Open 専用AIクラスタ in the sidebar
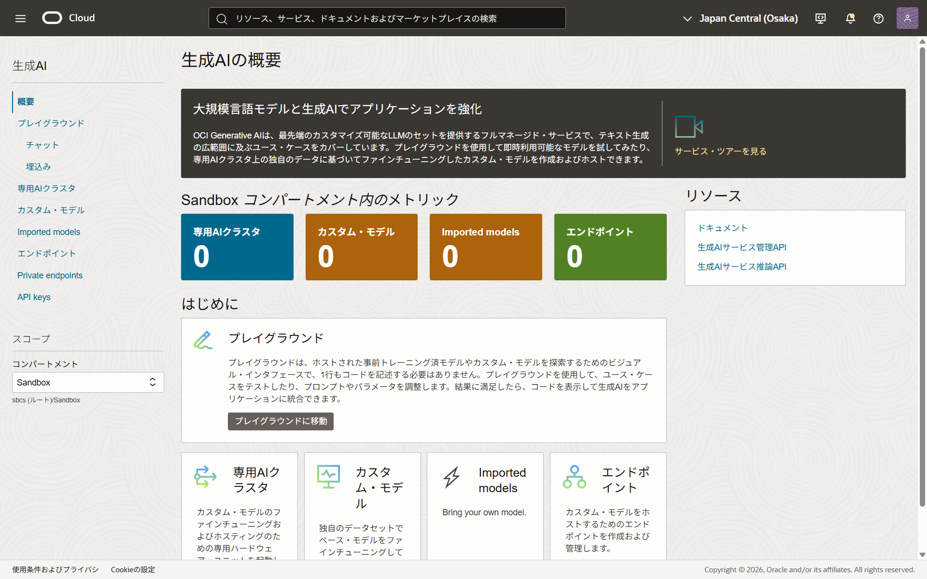 coord(46,188)
